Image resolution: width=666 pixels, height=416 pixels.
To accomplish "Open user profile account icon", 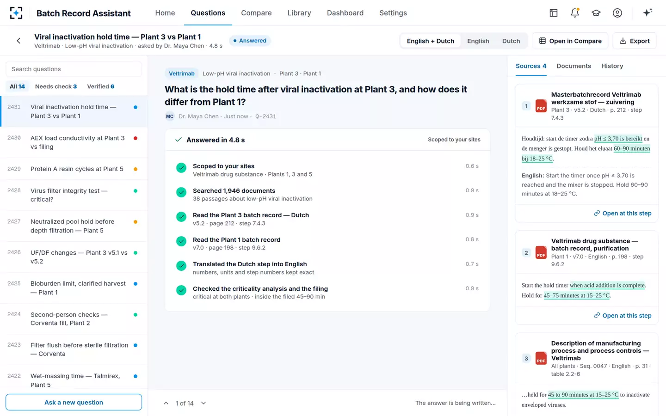I will [x=617, y=13].
